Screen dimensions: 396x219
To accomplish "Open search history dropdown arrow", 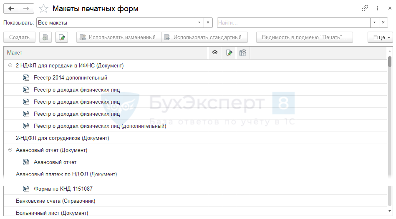I will 375,22.
